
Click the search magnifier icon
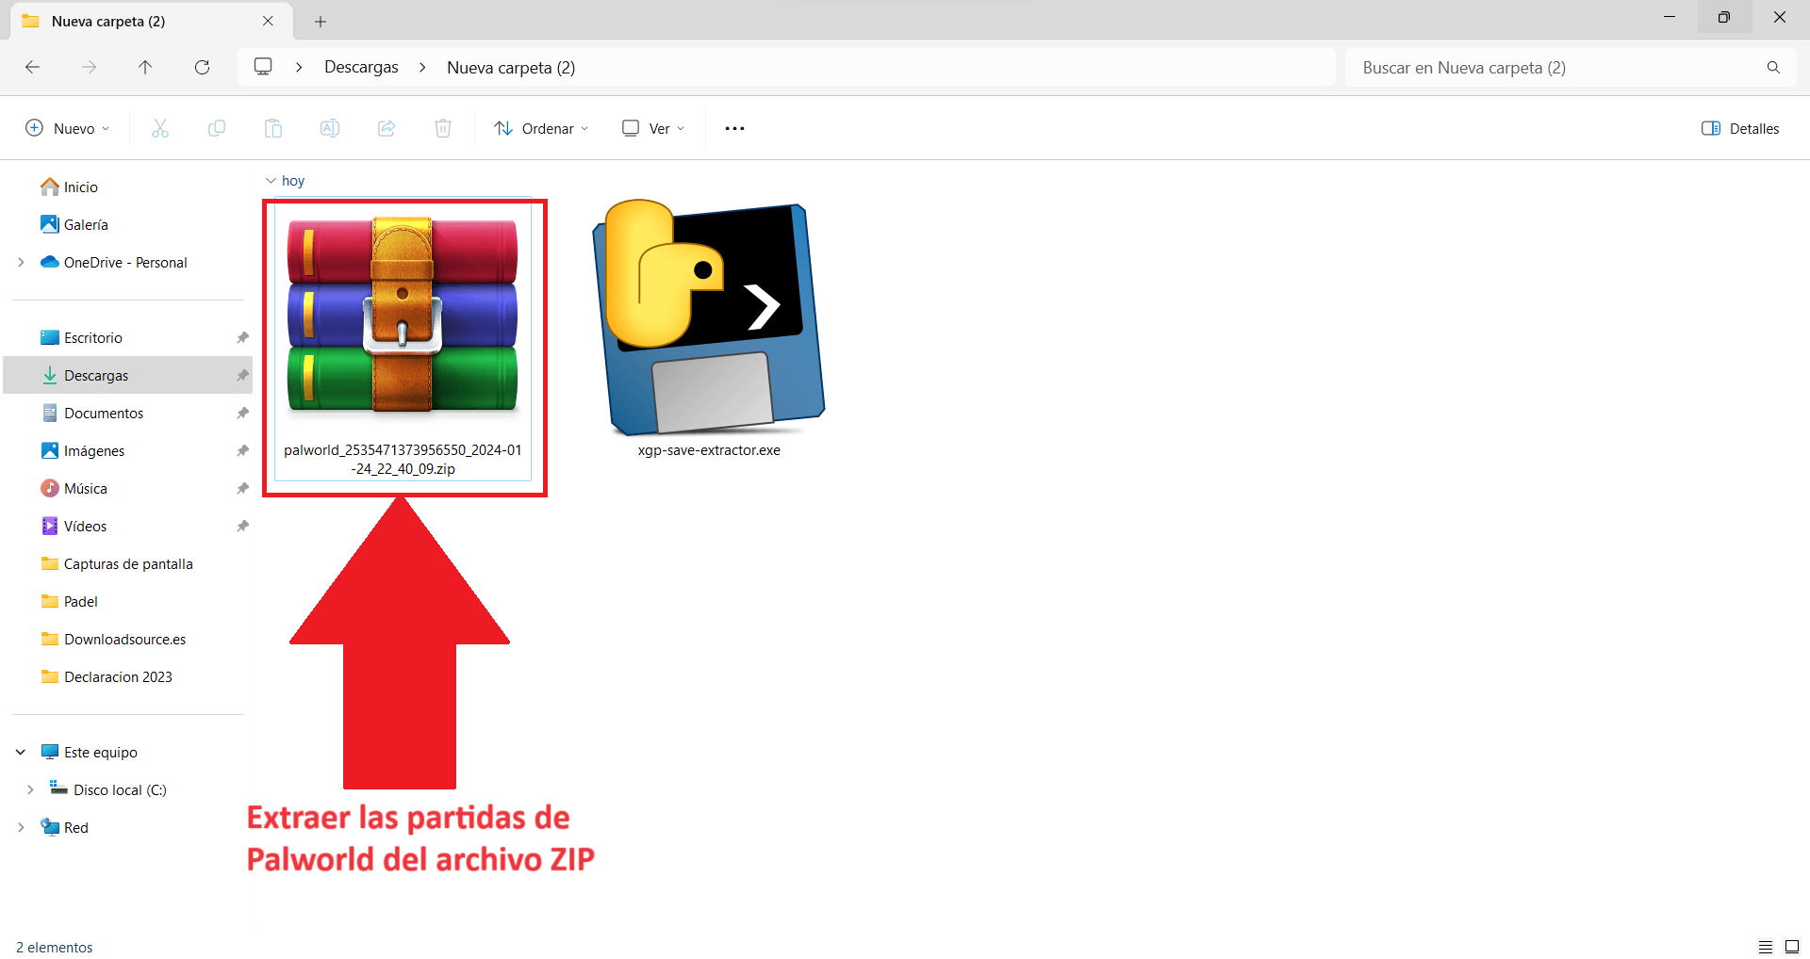click(1773, 67)
